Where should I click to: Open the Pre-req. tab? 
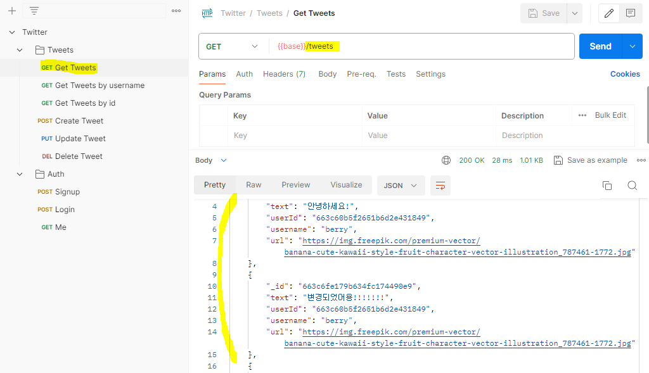pyautogui.click(x=361, y=74)
